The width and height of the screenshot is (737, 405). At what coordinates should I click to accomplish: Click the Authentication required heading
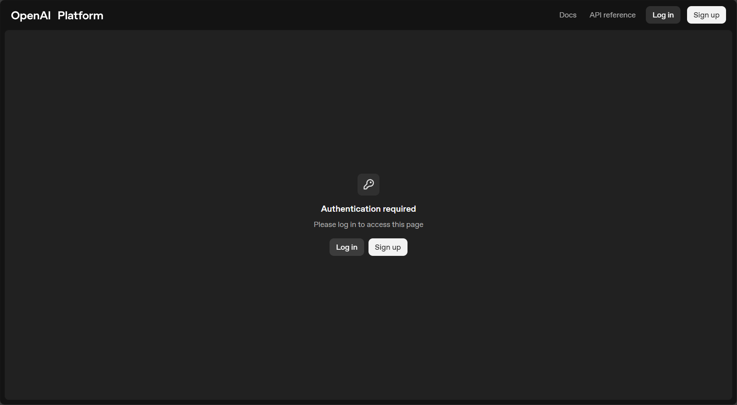(368, 209)
